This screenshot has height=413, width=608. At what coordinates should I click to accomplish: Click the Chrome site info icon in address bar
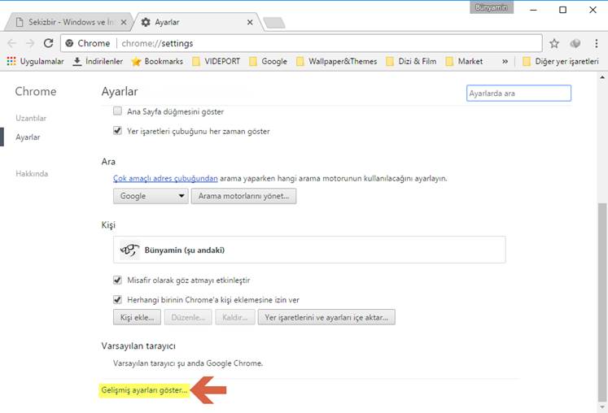[x=69, y=43]
